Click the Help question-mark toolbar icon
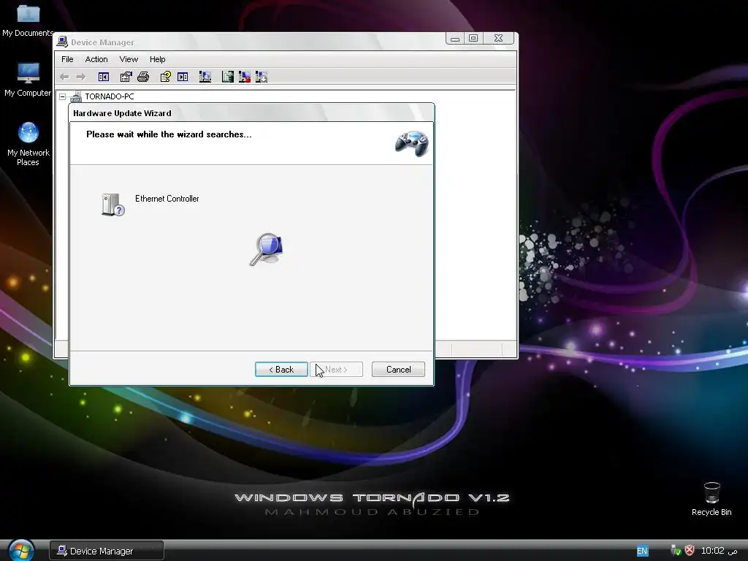The image size is (748, 561). click(x=166, y=77)
